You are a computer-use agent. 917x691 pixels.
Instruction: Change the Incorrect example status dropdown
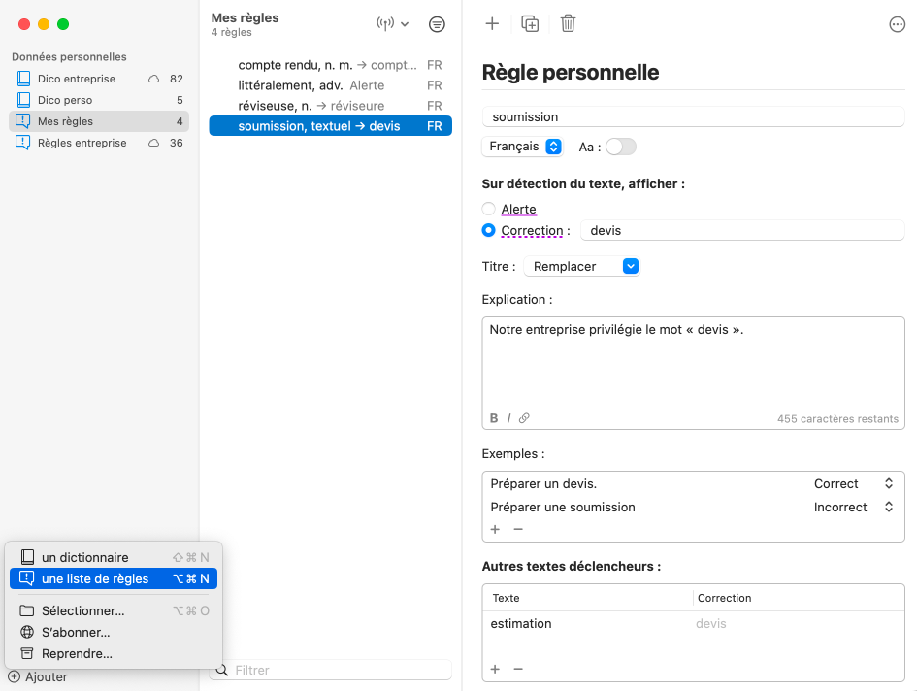pyautogui.click(x=853, y=507)
